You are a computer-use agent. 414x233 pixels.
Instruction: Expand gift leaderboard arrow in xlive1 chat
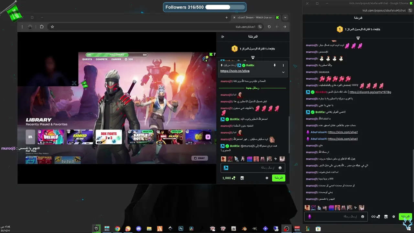(x=253, y=57)
